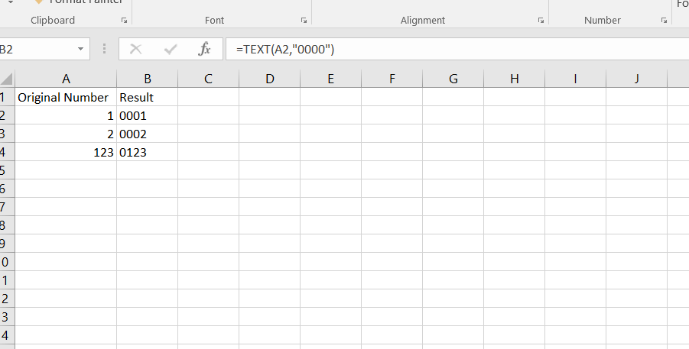Viewport: 689px width, 349px height.
Task: Click the Cancel X formula bar icon
Action: [136, 50]
